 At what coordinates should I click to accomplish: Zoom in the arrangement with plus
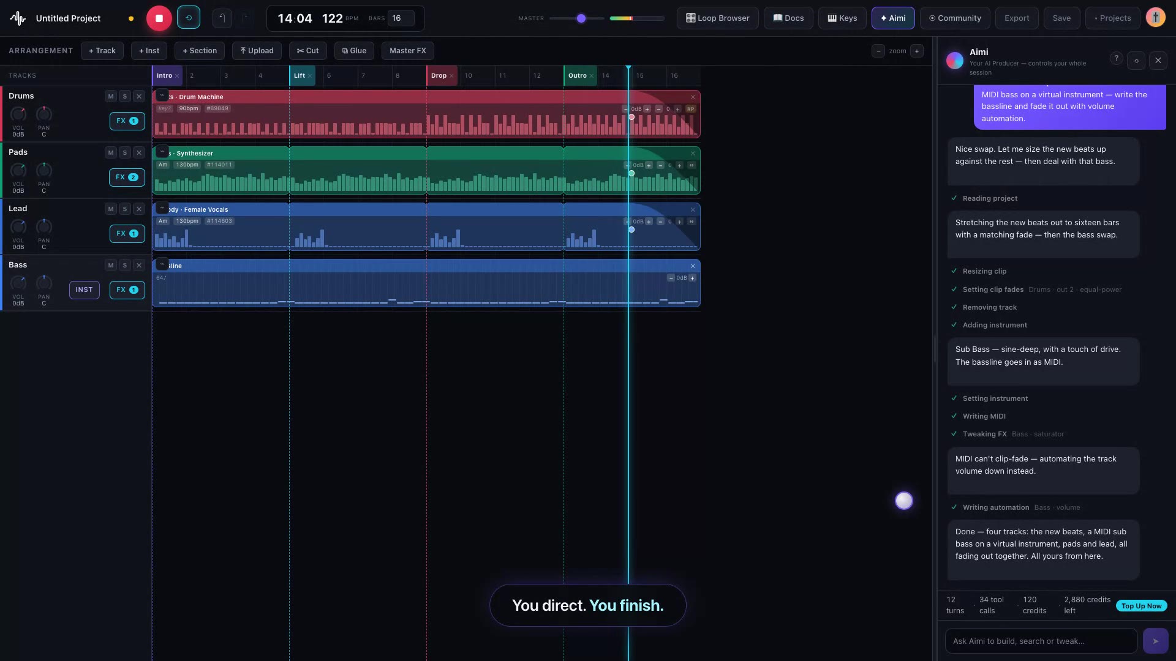click(x=917, y=51)
